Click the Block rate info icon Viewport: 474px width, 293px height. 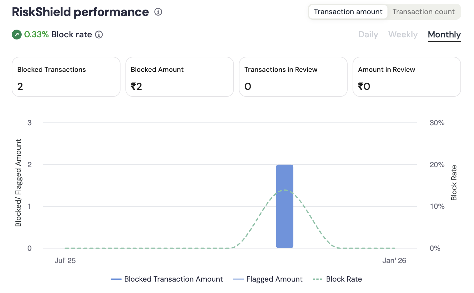(x=99, y=35)
